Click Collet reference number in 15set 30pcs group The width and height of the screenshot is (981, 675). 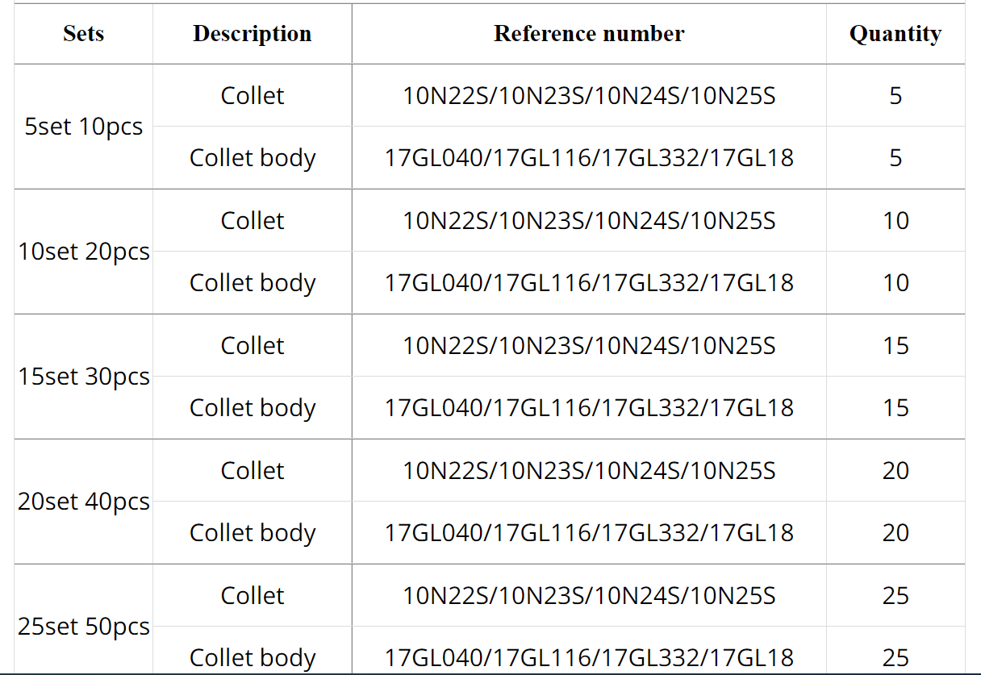tap(589, 346)
